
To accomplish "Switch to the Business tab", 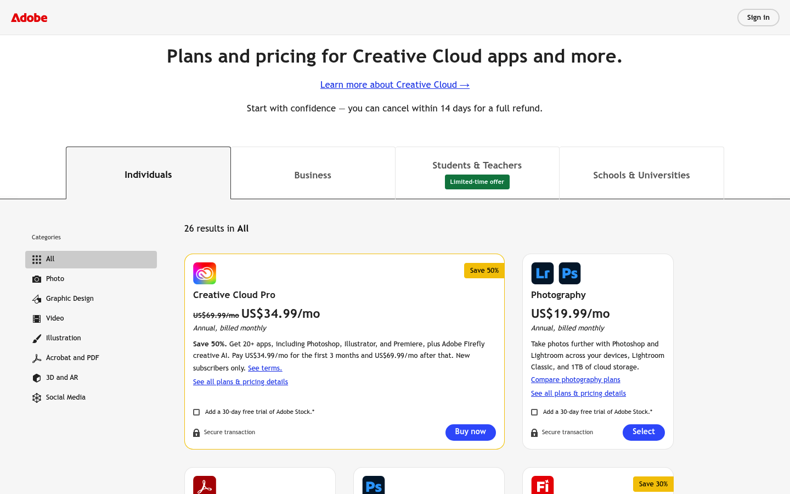I will click(313, 173).
